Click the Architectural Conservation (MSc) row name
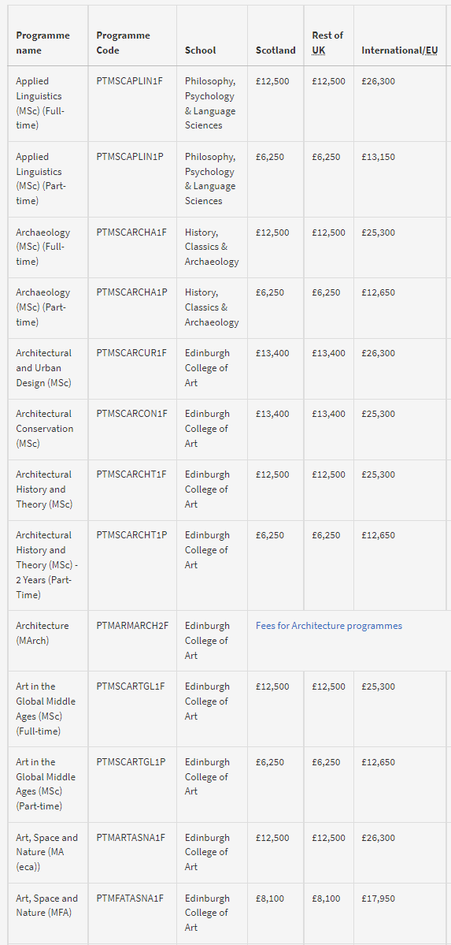Screen dimensions: 451x945 pos(45,429)
